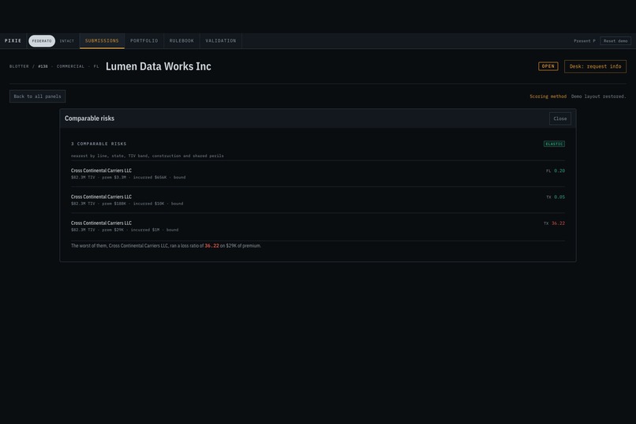Click the PIXIE logo

[x=13, y=40]
